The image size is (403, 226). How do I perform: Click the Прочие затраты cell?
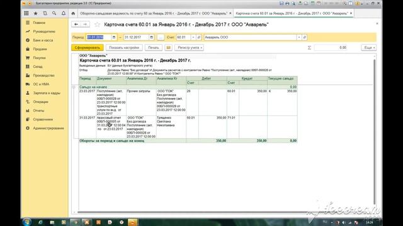pos(141,102)
